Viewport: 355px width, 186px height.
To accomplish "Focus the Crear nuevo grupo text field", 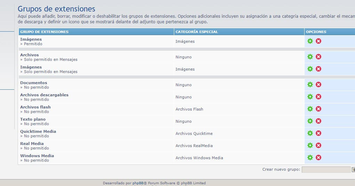I will coord(326,170).
